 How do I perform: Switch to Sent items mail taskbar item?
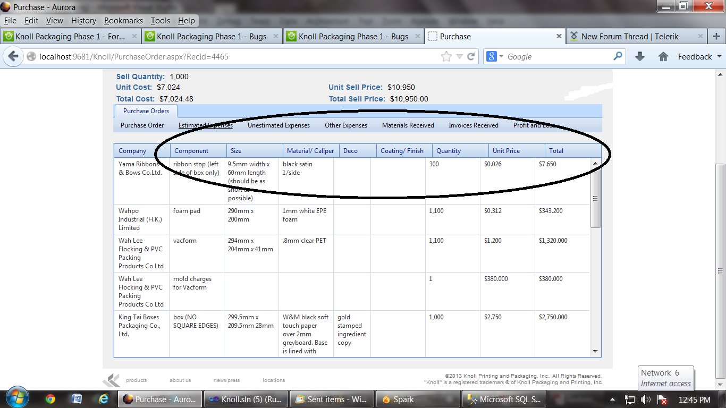click(x=332, y=399)
